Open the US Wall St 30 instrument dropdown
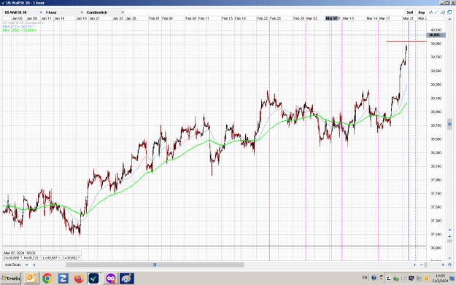Image resolution: width=456 pixels, height=285 pixels. 23,12
